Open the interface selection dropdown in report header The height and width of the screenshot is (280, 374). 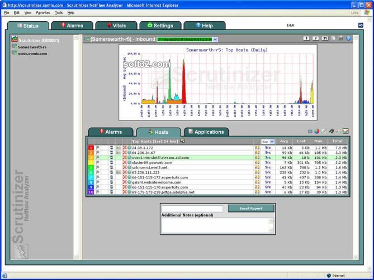187,39
